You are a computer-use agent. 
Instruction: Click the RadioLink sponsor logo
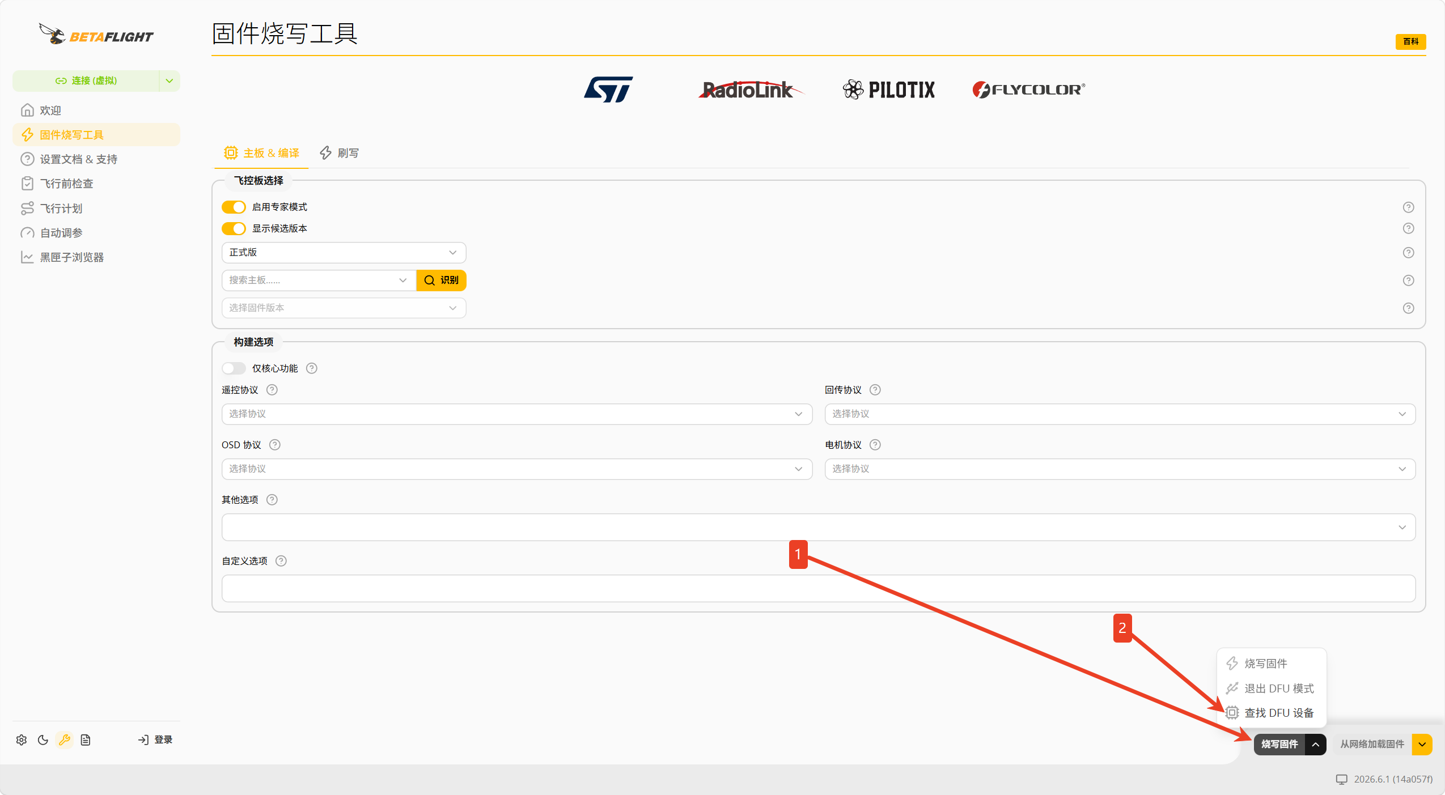751,90
